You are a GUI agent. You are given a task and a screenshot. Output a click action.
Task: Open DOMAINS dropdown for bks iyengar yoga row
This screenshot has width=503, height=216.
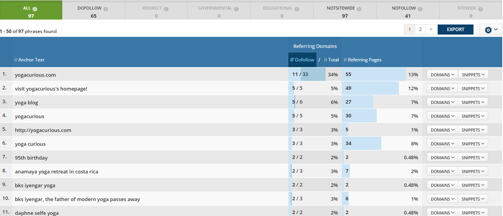[x=442, y=185]
